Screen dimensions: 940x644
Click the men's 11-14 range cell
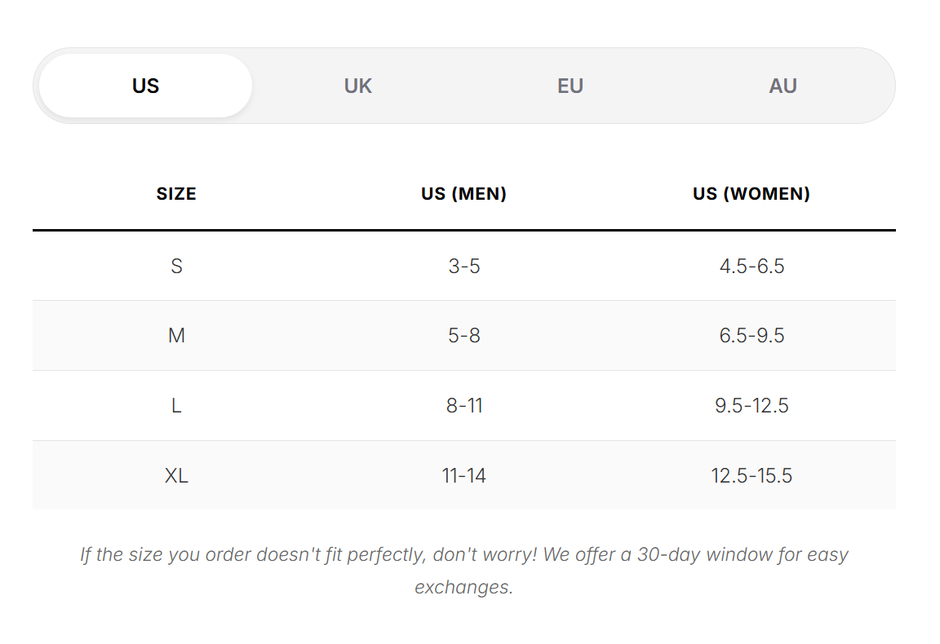464,475
